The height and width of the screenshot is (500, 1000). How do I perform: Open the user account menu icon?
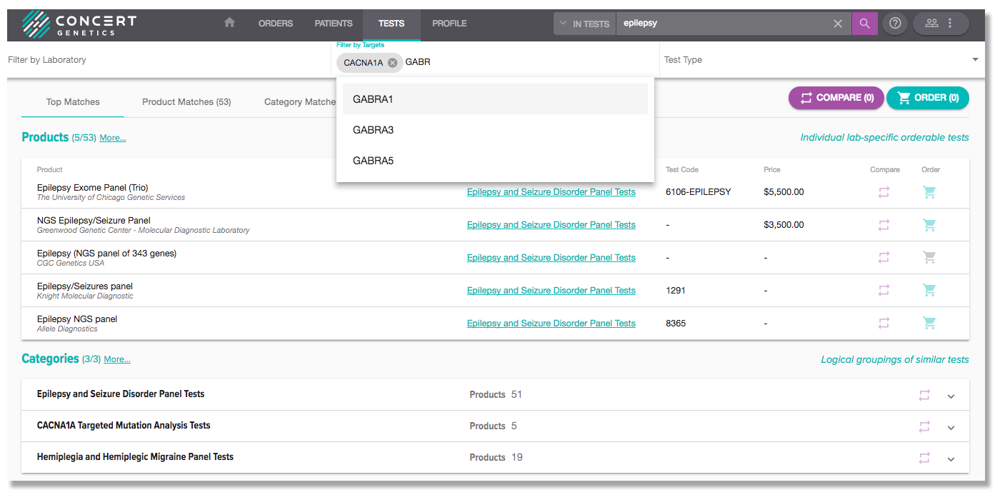939,24
